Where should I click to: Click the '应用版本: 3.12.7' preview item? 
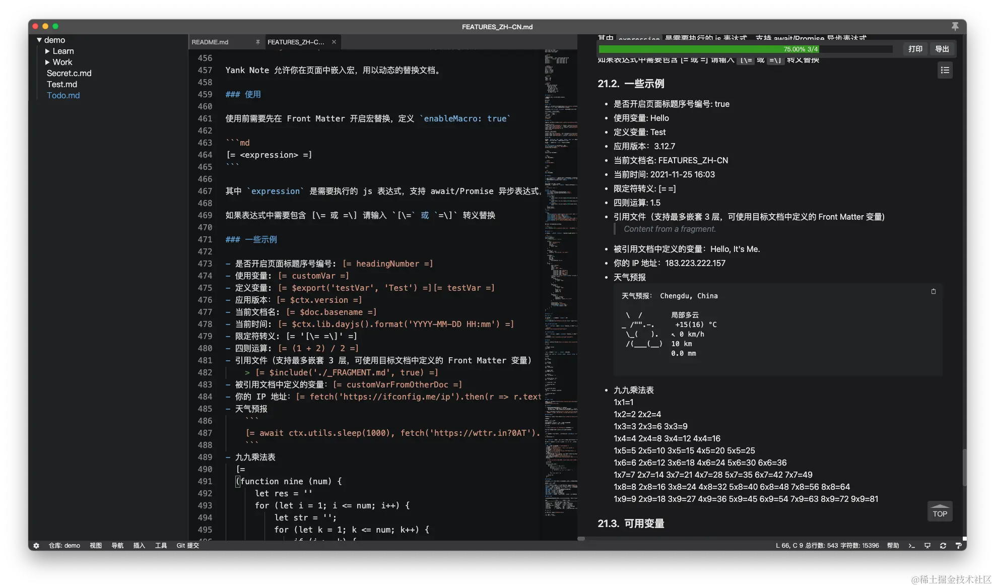(644, 146)
